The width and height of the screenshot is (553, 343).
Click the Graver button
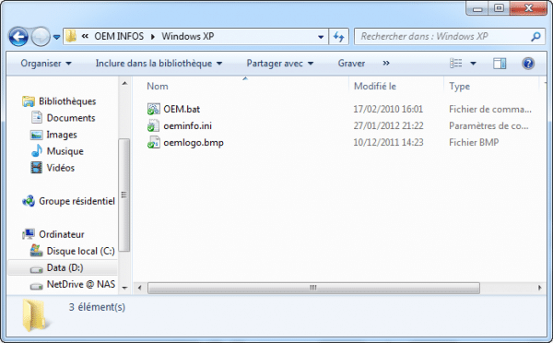tap(351, 64)
